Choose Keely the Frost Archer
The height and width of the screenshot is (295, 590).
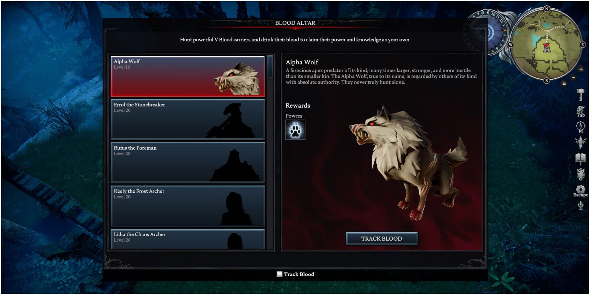[x=188, y=206]
